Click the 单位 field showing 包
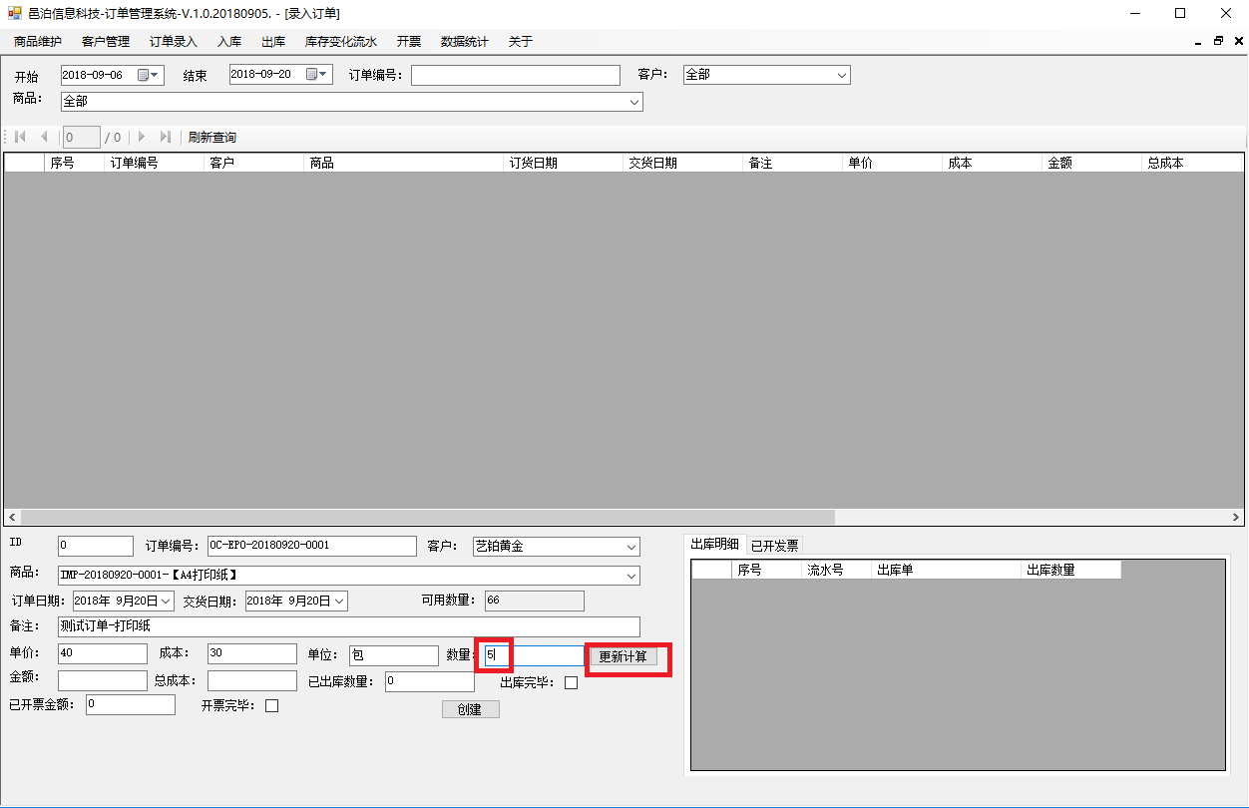The height and width of the screenshot is (808, 1249). coord(394,655)
